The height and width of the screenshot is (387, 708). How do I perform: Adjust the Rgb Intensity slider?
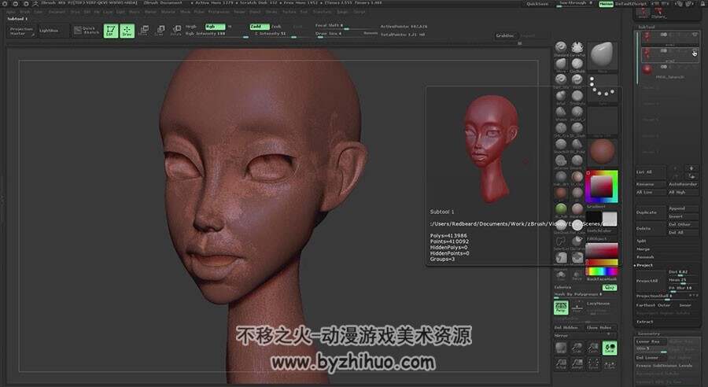click(x=217, y=35)
